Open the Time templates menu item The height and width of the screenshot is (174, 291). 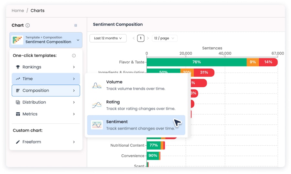(46, 79)
